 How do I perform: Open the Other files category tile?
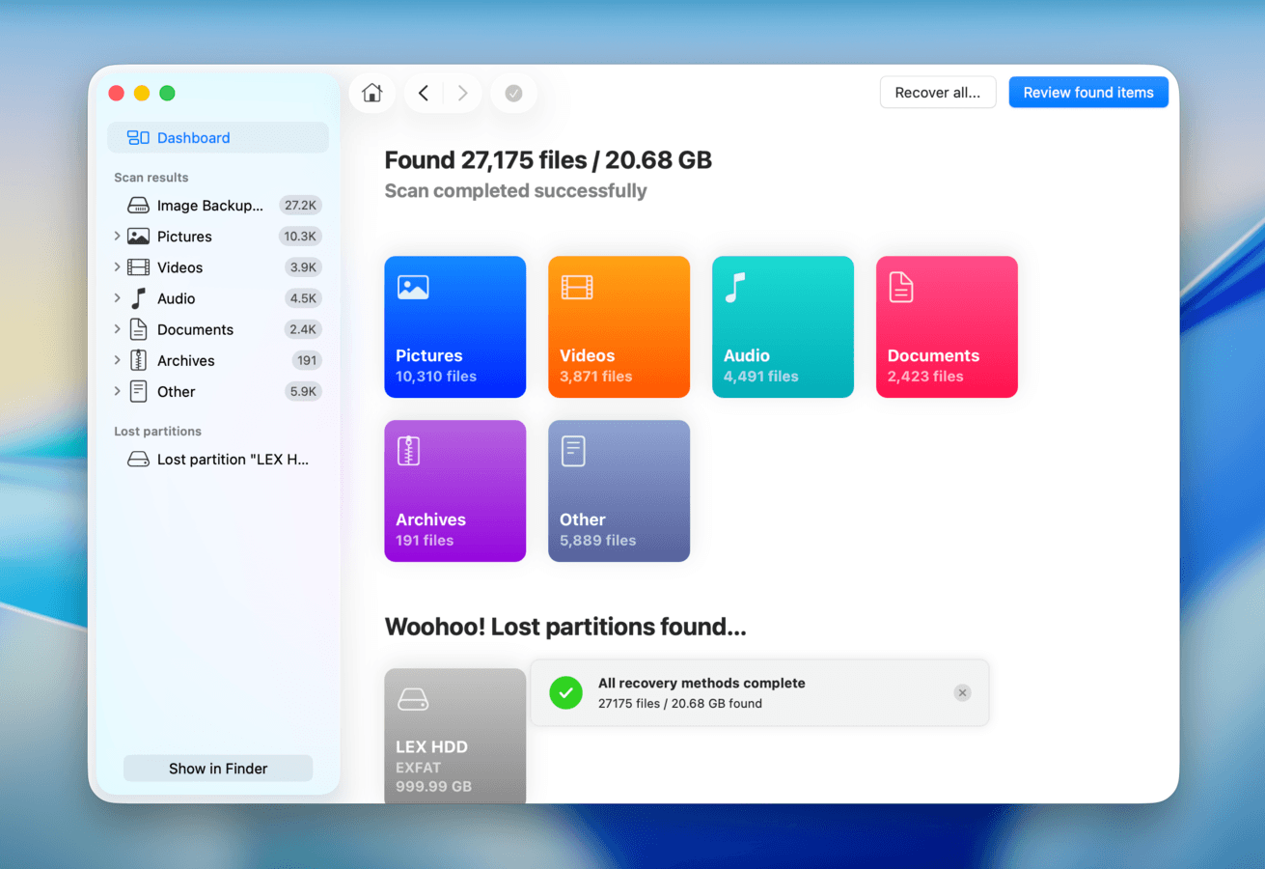pos(619,491)
